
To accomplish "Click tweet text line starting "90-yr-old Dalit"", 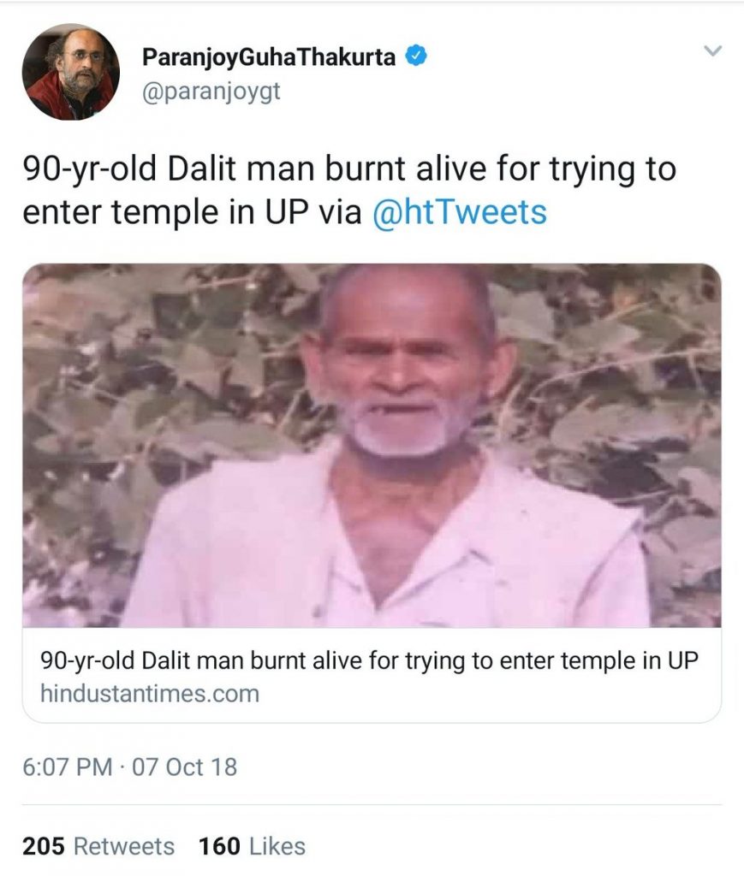I will pyautogui.click(x=348, y=169).
